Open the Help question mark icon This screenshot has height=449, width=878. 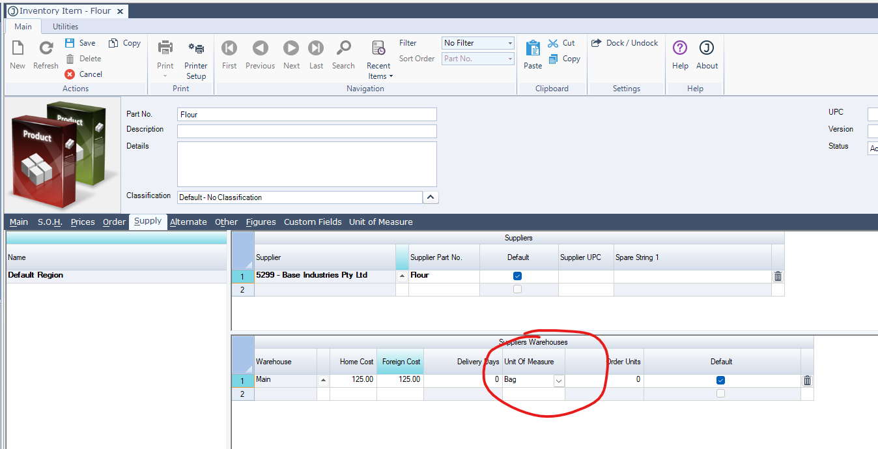[x=680, y=49]
